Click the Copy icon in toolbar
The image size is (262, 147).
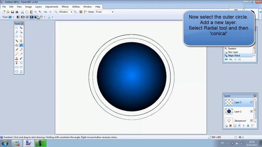click(27, 12)
